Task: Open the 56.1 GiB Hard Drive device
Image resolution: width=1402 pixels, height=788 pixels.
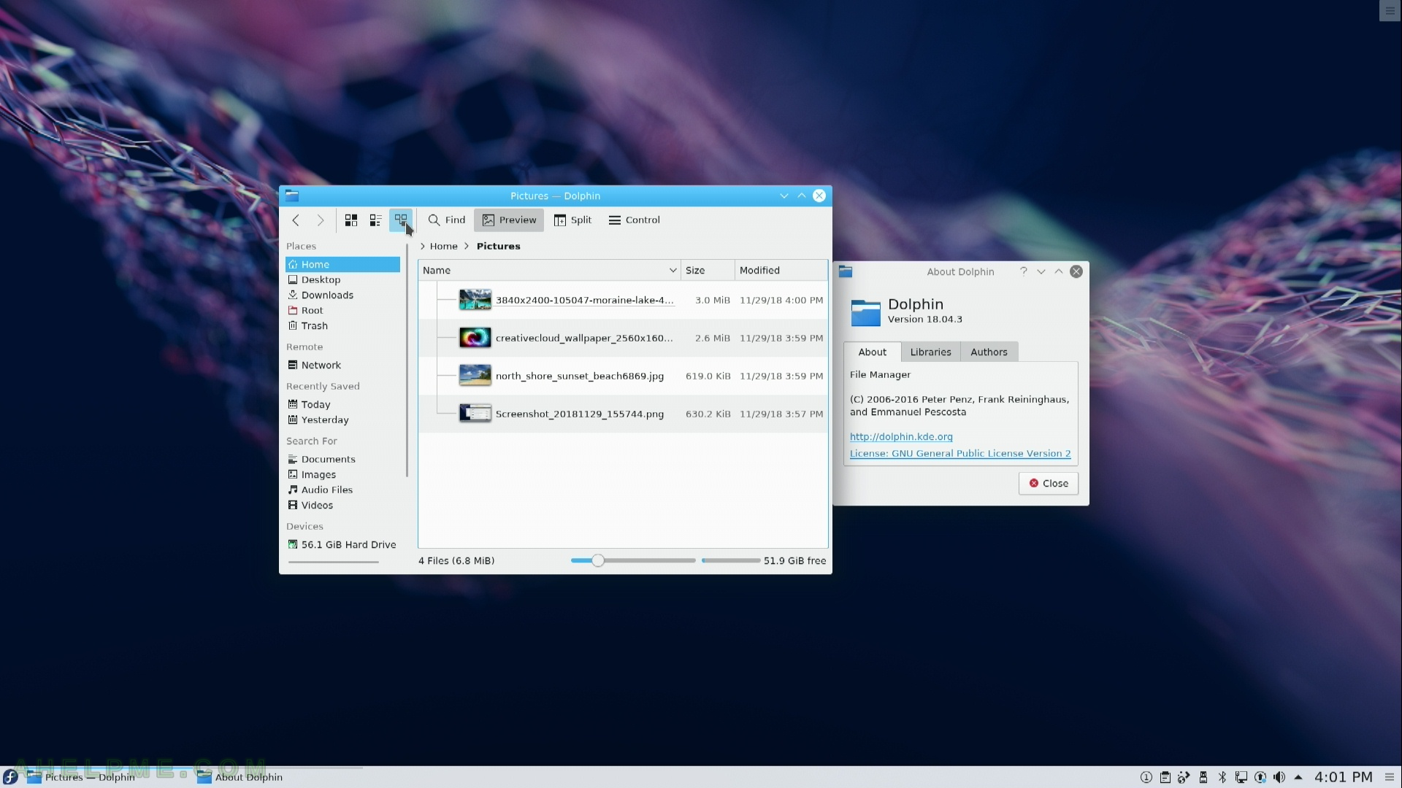Action: coord(342,544)
